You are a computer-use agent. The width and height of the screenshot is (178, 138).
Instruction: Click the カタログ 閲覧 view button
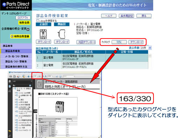[x=119, y=42]
